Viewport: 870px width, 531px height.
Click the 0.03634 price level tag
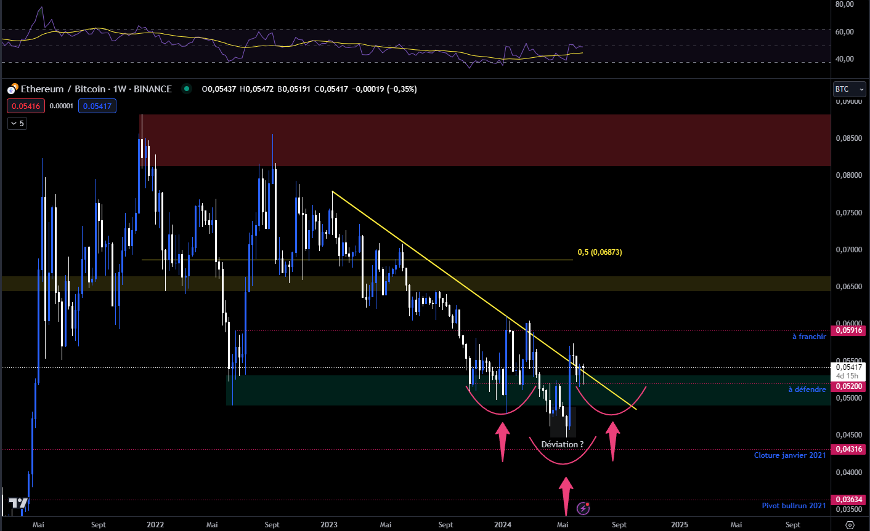coord(848,500)
